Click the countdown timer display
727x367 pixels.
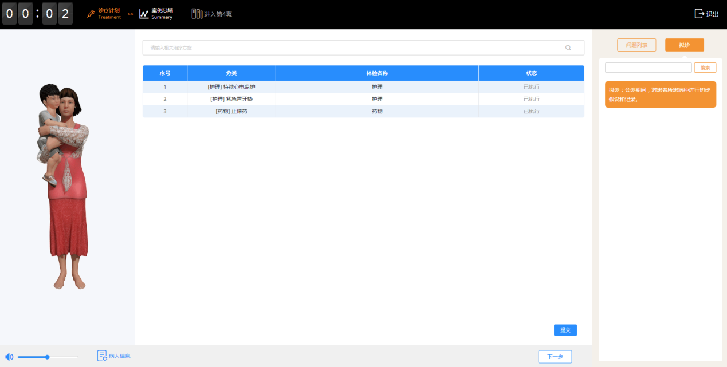[37, 14]
